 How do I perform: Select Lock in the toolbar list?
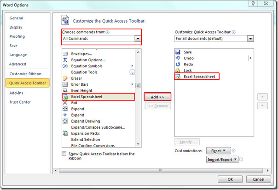click(214, 70)
